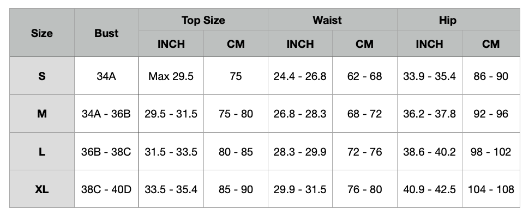Viewport: 529px width, 216px height.
Task: Select the L size row label
Action: click(x=42, y=151)
